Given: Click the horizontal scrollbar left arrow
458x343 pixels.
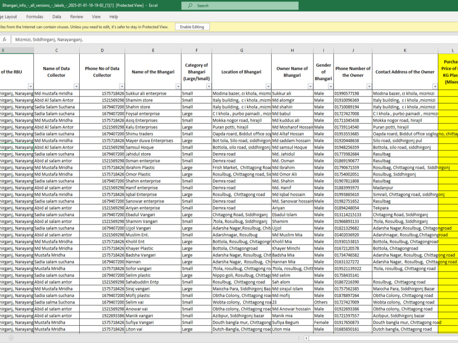Looking at the screenshot, I should tap(306, 338).
